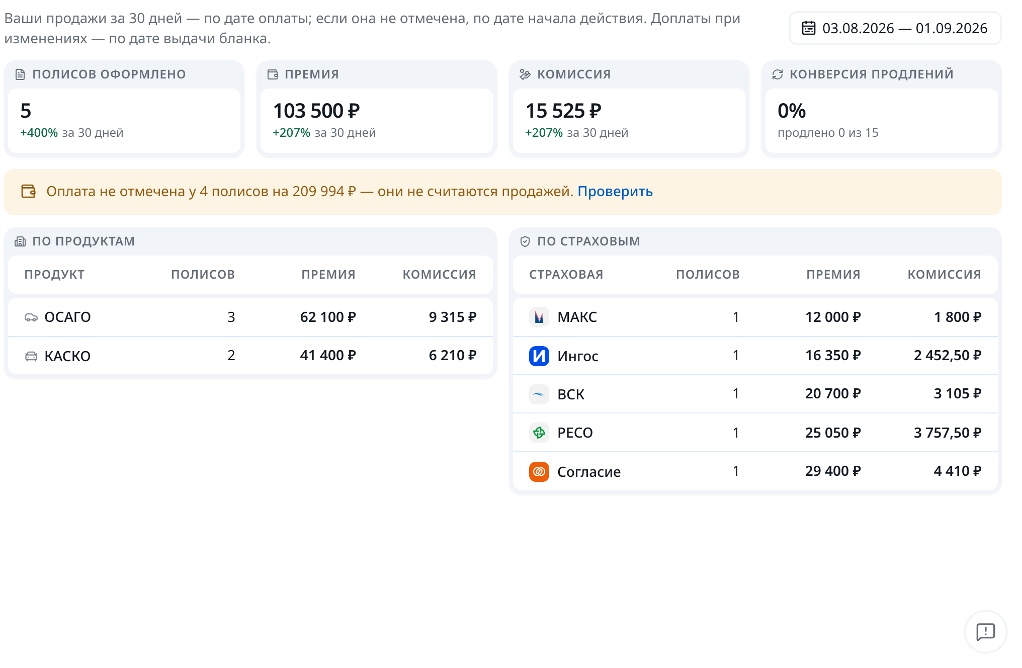Click the Ингос insurer logo

539,356
